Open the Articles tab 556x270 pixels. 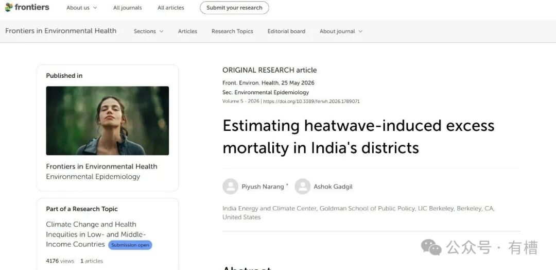tap(187, 31)
